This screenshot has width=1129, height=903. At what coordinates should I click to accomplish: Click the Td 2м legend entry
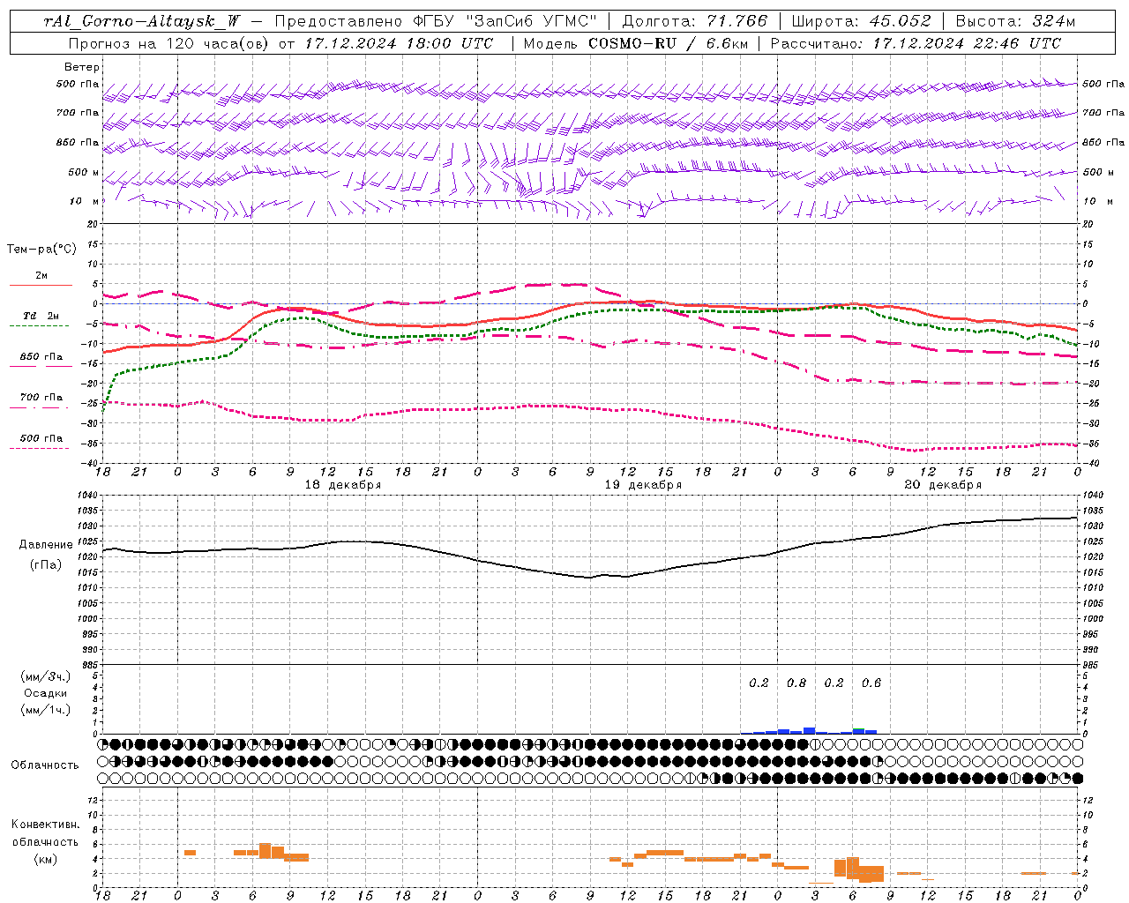tap(41, 319)
